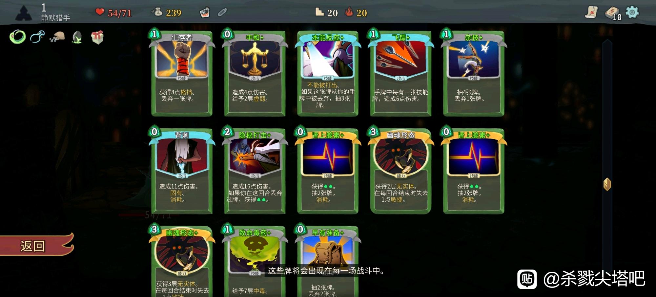This screenshot has width=656, height=297.
Task: Click the 返回 return button
Action: pyautogui.click(x=37, y=245)
